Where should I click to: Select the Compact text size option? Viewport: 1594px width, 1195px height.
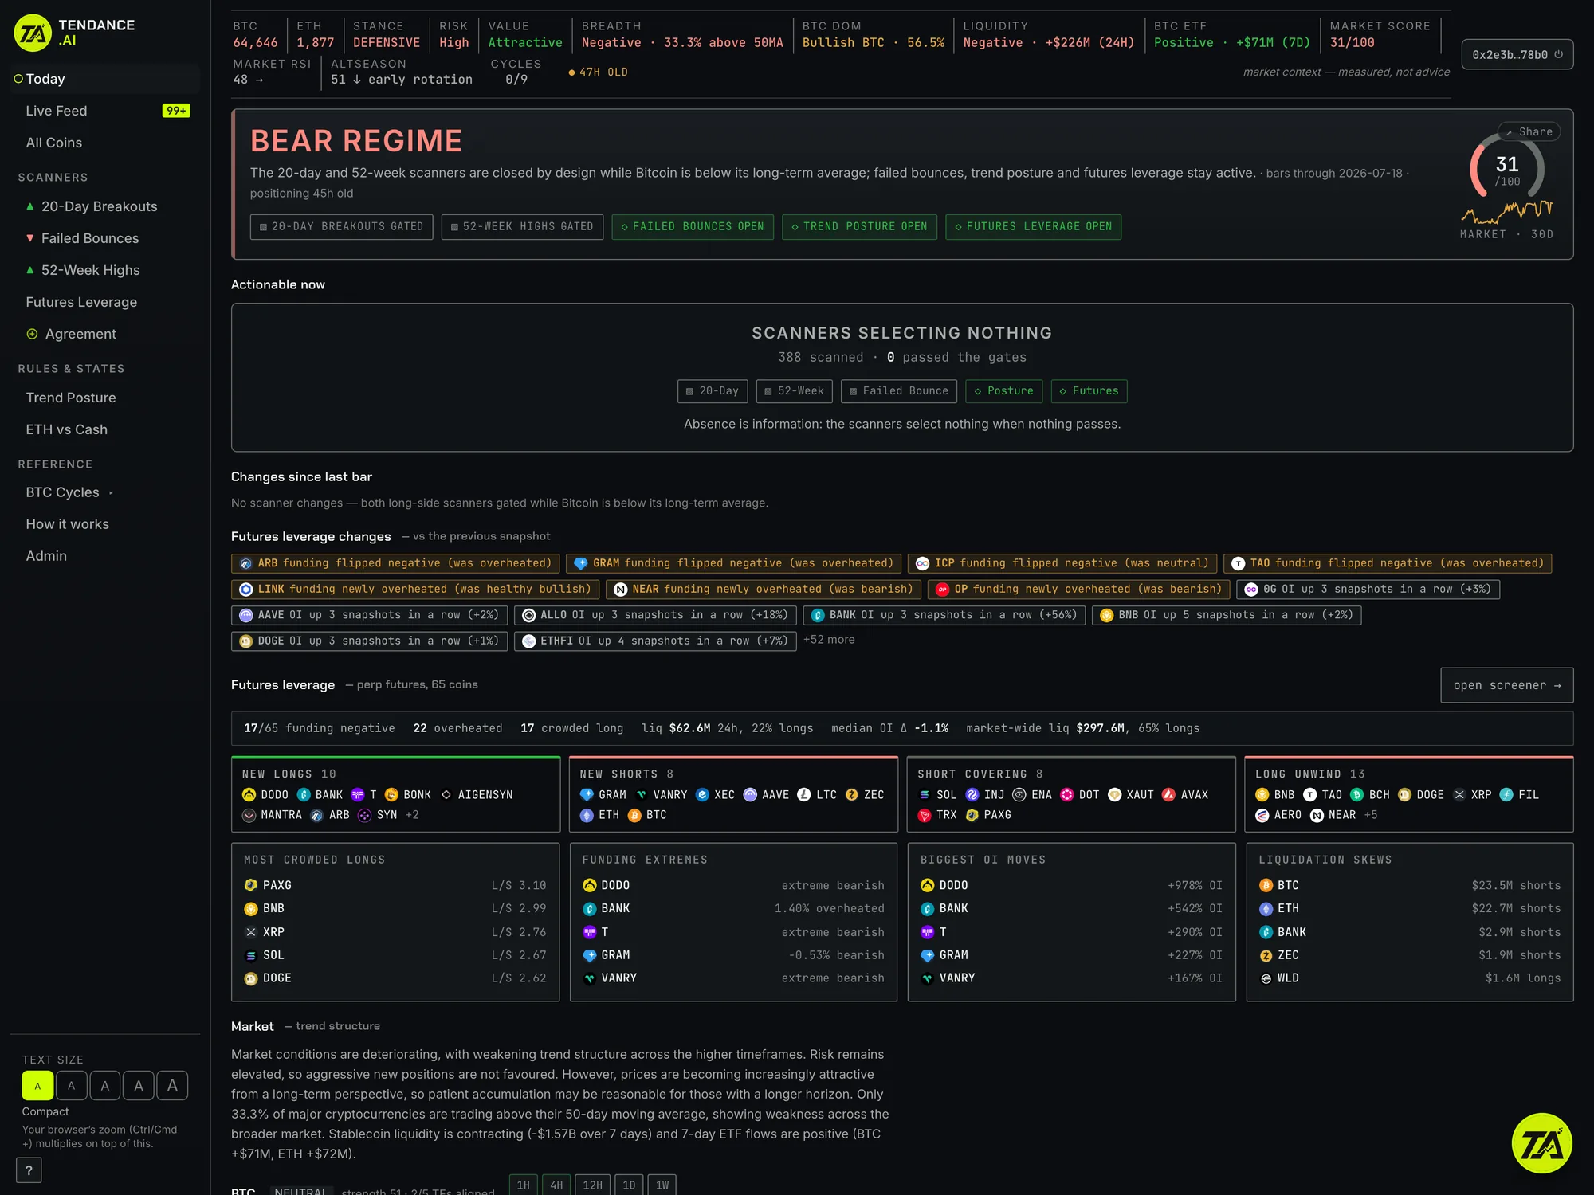(x=37, y=1086)
